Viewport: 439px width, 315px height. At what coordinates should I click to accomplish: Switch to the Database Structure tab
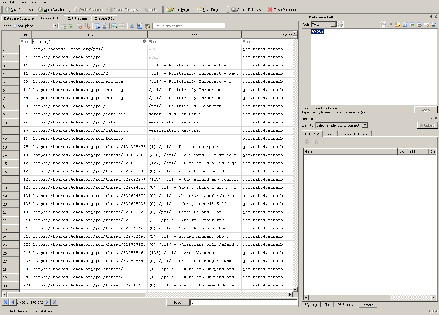click(x=19, y=18)
